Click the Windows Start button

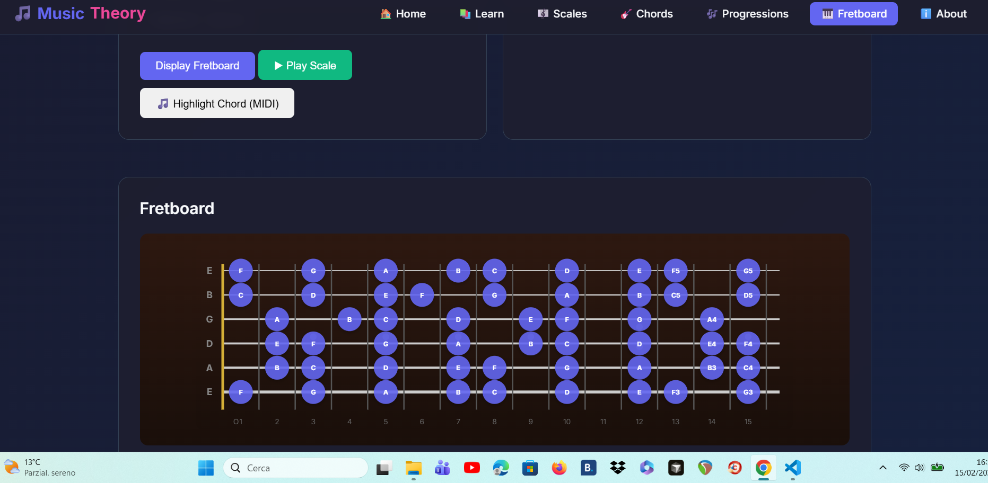click(x=206, y=468)
